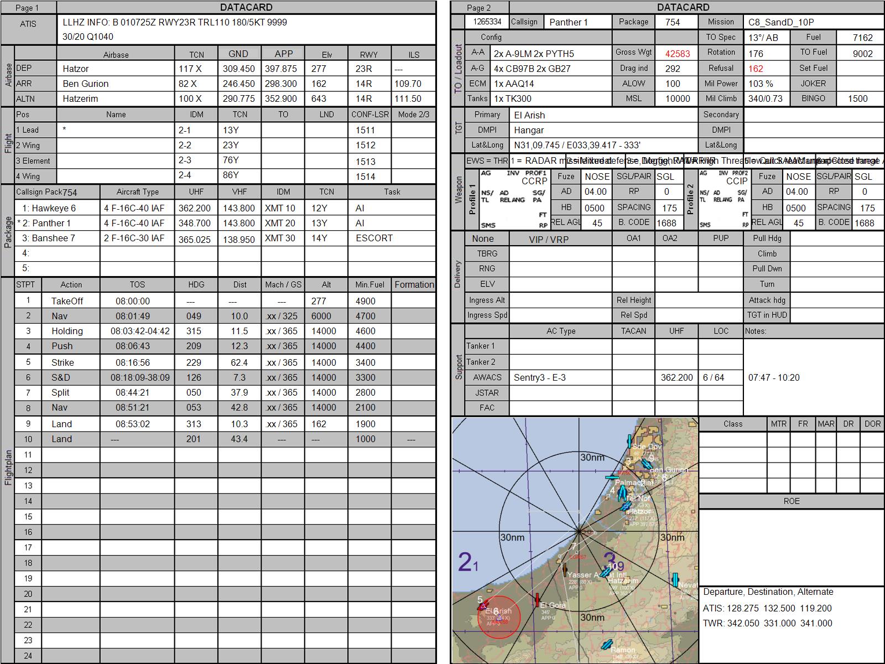The width and height of the screenshot is (885, 664).
Task: Click the El Arish primary target field
Action: 603,115
